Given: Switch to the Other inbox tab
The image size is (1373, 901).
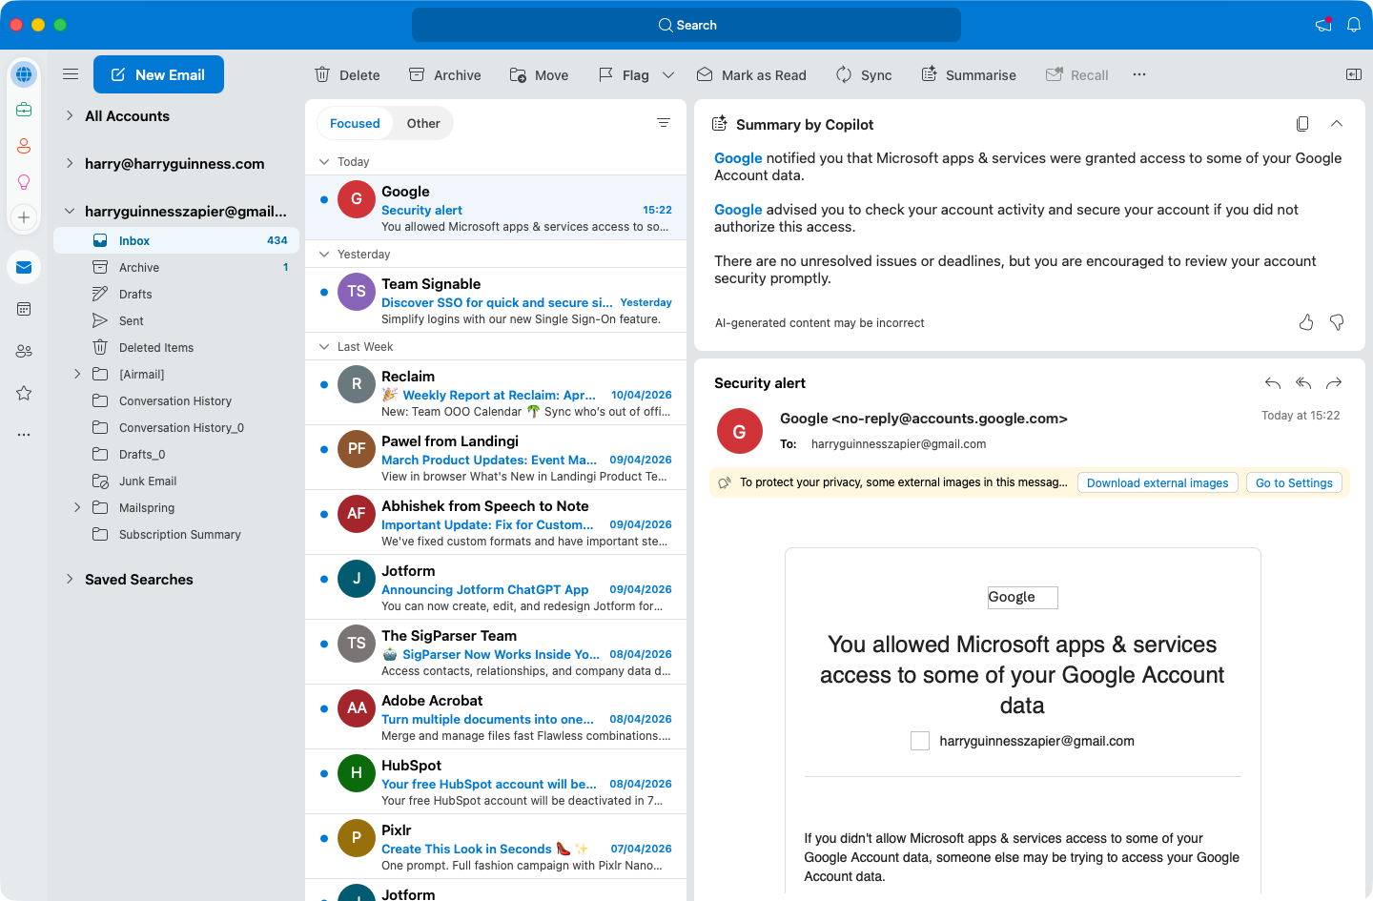Looking at the screenshot, I should tap(422, 123).
